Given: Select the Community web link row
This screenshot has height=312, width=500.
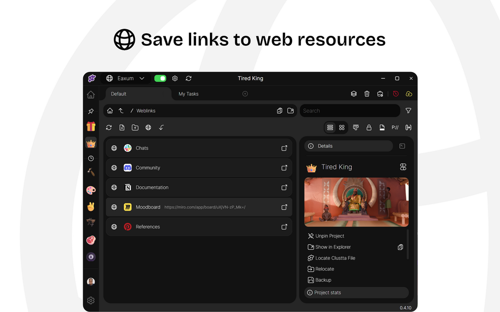Looking at the screenshot, I should click(199, 168).
